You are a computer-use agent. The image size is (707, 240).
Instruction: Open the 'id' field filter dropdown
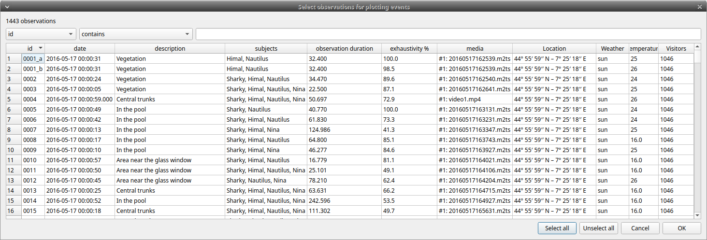tap(41, 34)
